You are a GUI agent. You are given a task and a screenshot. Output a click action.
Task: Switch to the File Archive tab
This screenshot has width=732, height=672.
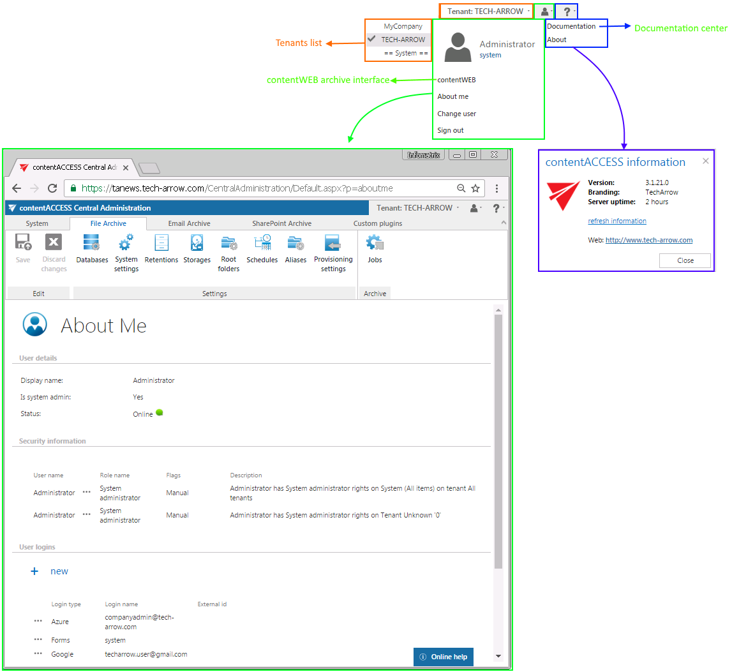(108, 224)
